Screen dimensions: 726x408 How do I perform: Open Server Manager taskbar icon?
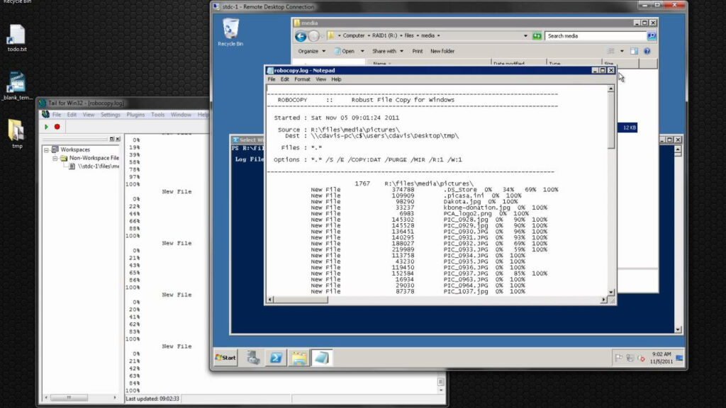[x=253, y=358]
